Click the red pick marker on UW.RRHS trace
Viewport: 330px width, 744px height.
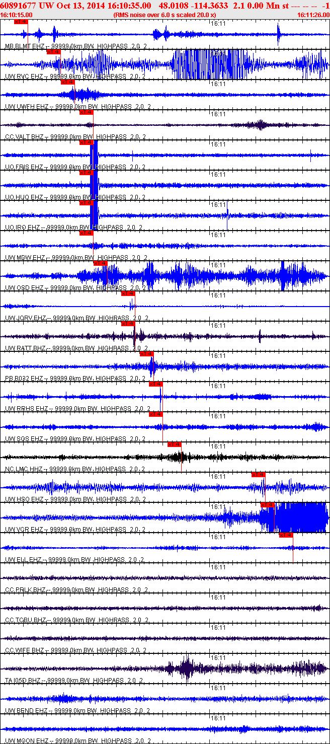click(x=156, y=384)
